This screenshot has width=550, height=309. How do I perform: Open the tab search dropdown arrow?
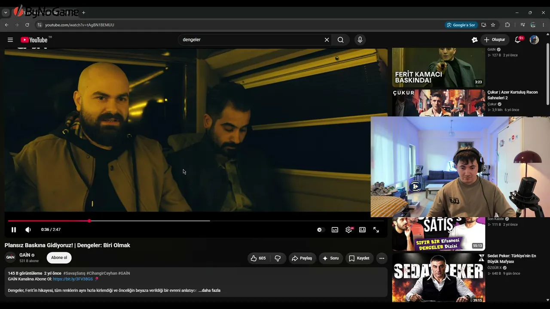point(6,13)
